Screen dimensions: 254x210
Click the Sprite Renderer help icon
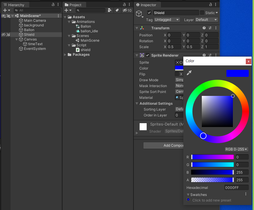204,55
